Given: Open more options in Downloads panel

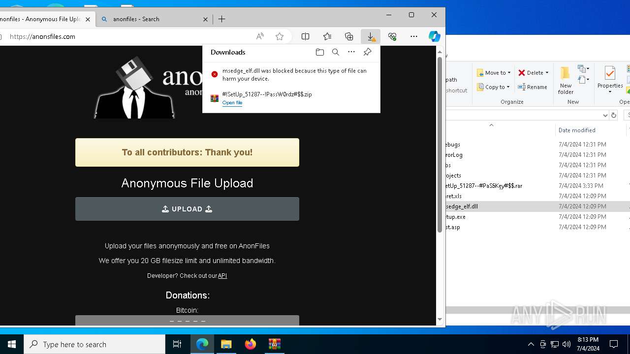Looking at the screenshot, I should point(351,52).
